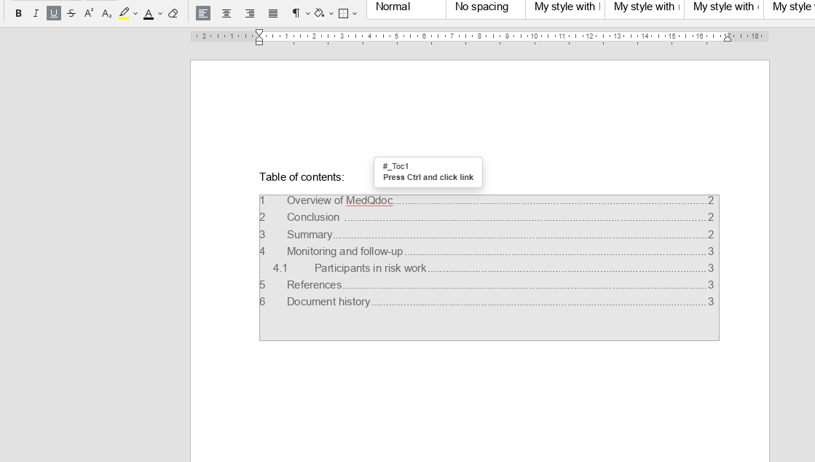The width and height of the screenshot is (815, 462).
Task: Expand the borders dropdown arrow
Action: pyautogui.click(x=355, y=13)
